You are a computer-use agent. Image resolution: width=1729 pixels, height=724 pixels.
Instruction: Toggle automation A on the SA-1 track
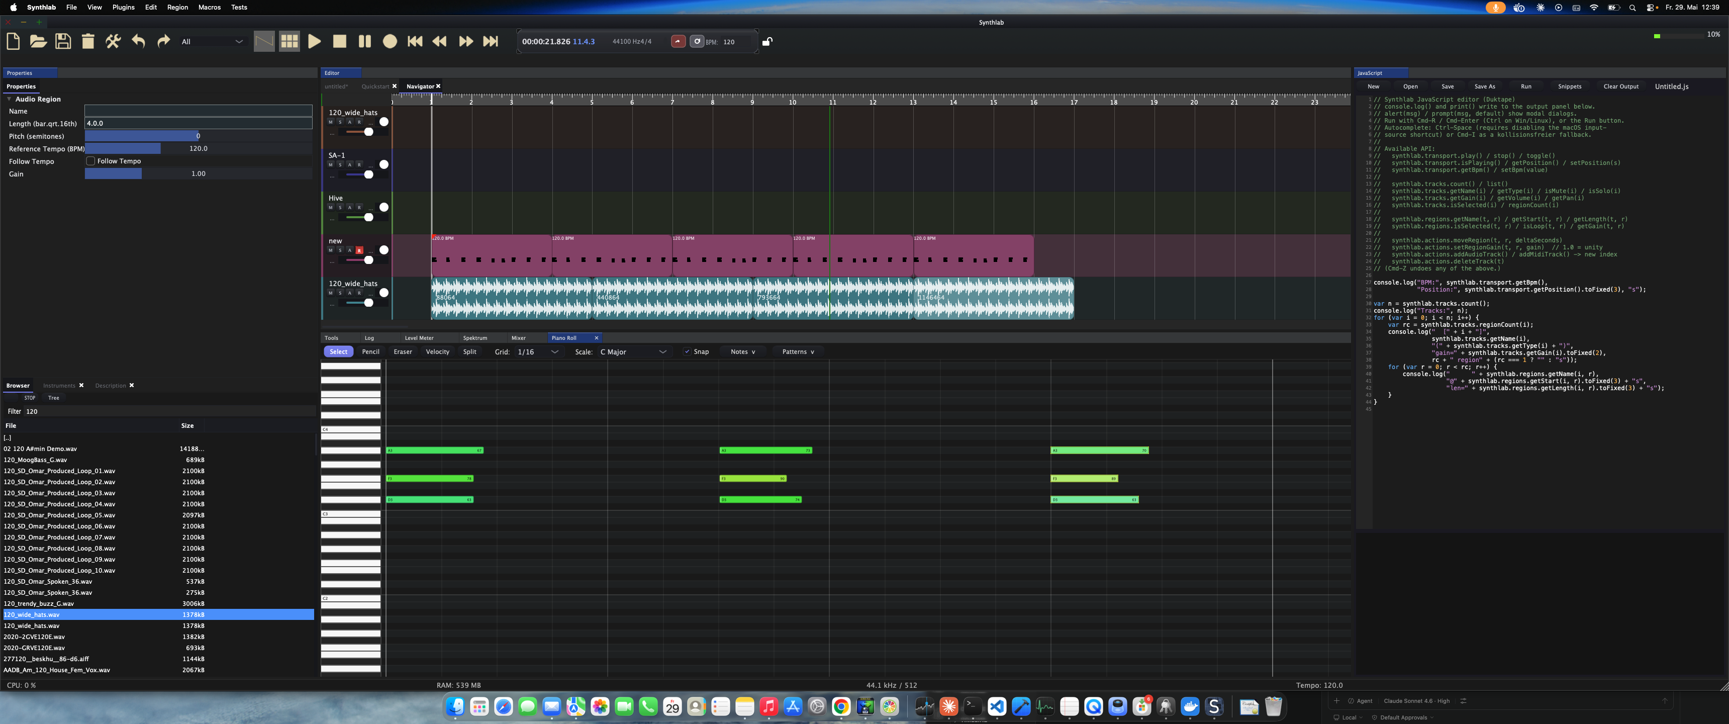(349, 164)
